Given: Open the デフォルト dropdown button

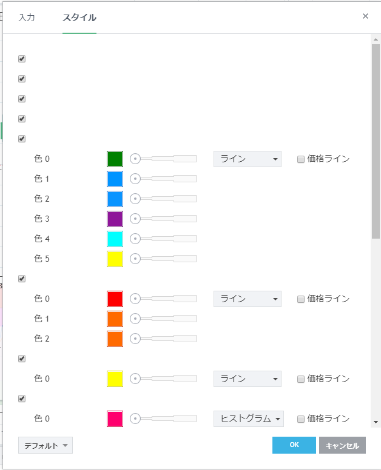Looking at the screenshot, I should tap(46, 445).
